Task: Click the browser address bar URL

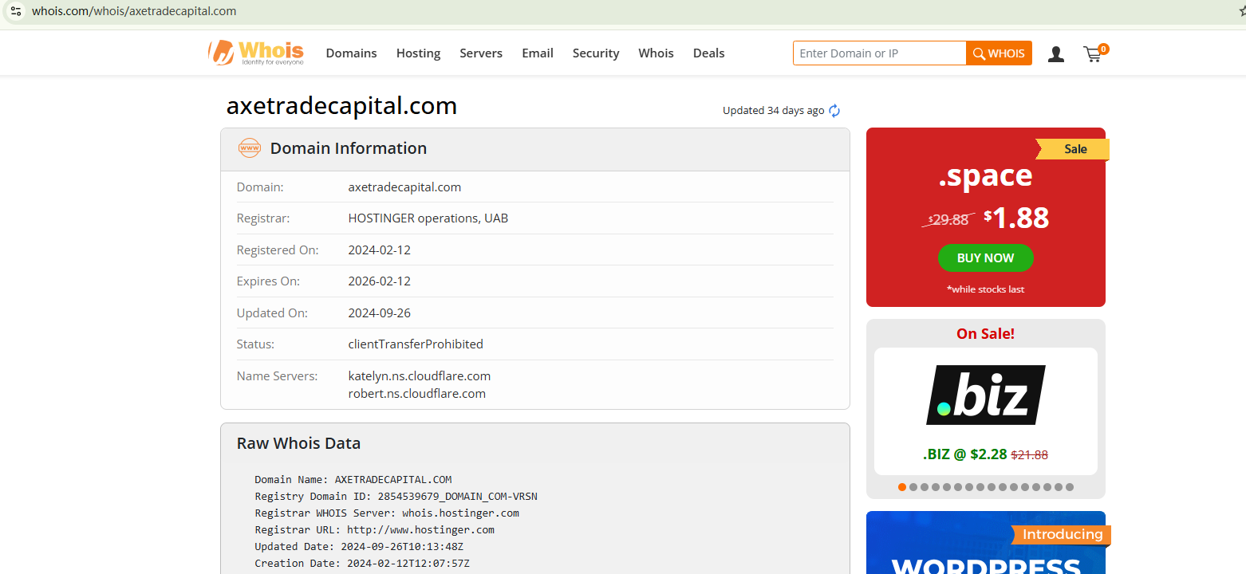Action: click(x=134, y=11)
